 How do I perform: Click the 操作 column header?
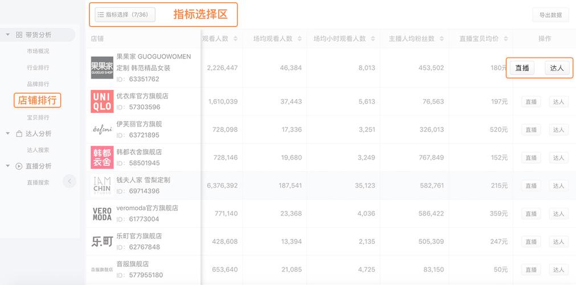(545, 39)
